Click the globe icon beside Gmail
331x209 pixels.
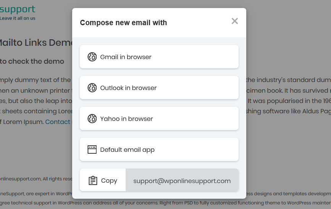pos(92,57)
